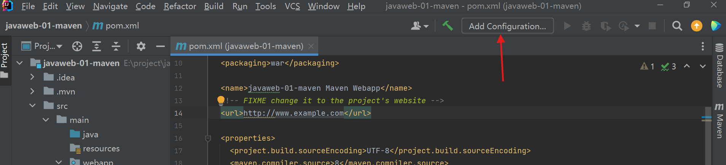Go to previous highlighted error arrow
This screenshot has width=726, height=165.
(x=687, y=66)
